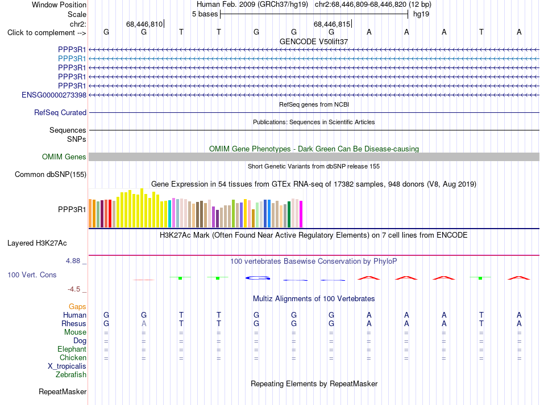Image resolution: width=540 pixels, height=405 pixels.
Task: Click 'Repeating Elements by RepeatMasker' title
Action: (314, 383)
